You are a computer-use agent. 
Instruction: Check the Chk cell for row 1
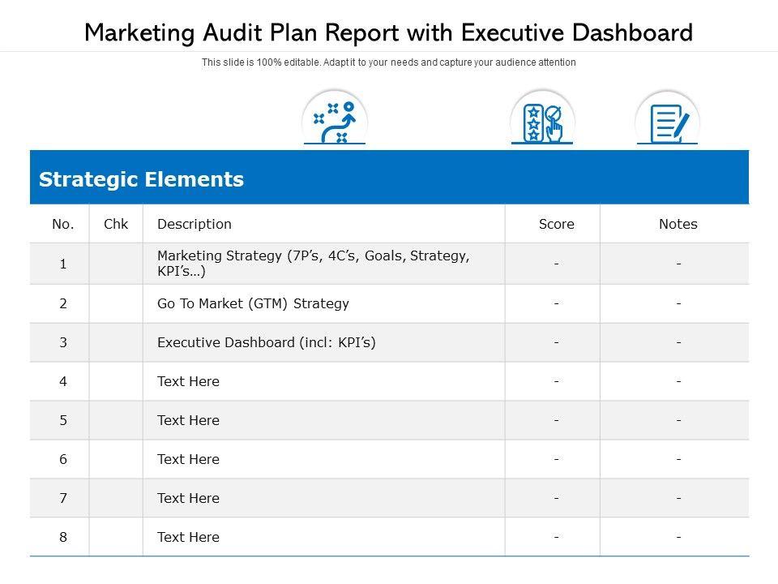(x=116, y=264)
